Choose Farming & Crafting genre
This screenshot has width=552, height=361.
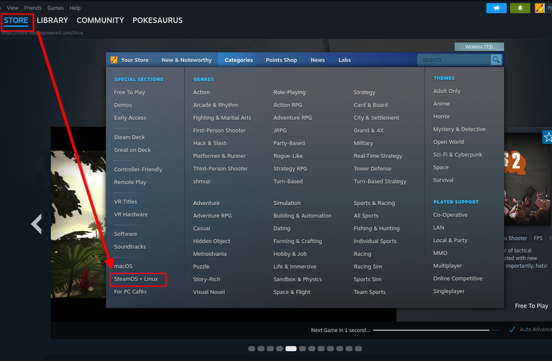[298, 241]
